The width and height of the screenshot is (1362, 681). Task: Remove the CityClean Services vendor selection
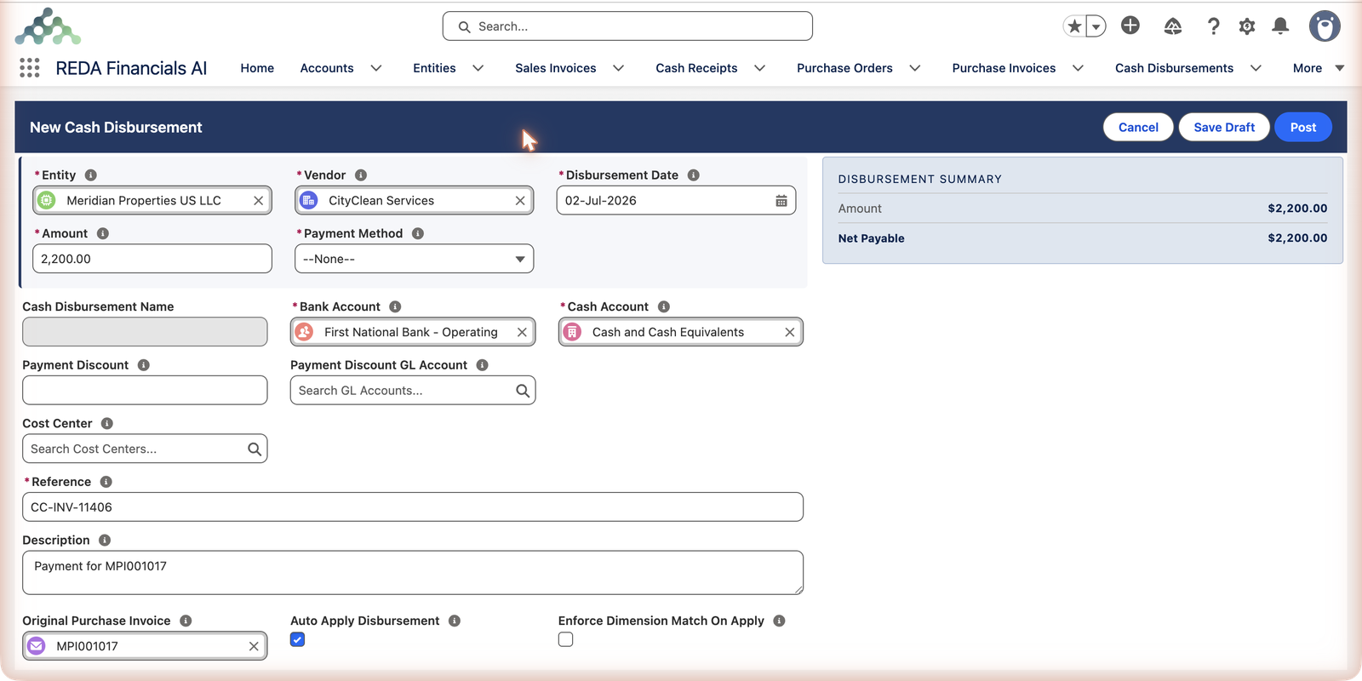click(520, 201)
